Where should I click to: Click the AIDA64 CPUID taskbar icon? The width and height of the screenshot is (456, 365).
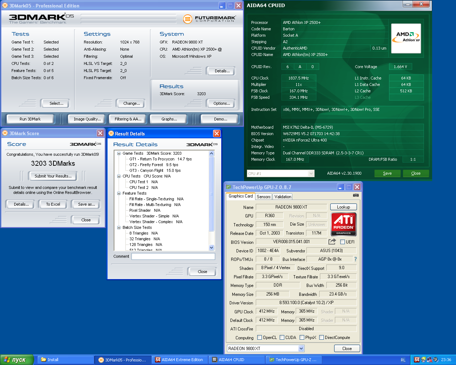[x=215, y=360]
